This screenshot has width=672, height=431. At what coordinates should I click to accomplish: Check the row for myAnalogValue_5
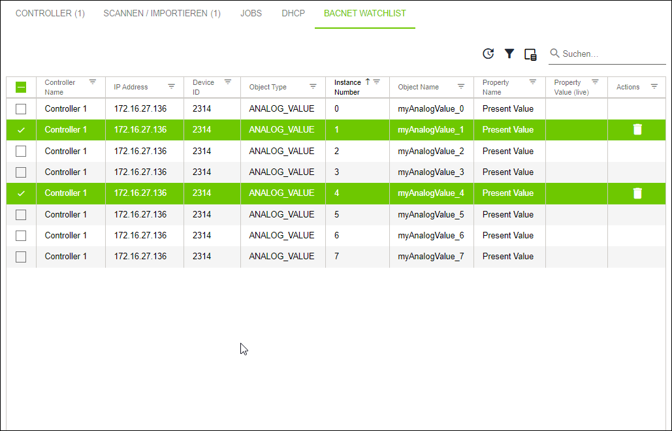click(x=21, y=215)
